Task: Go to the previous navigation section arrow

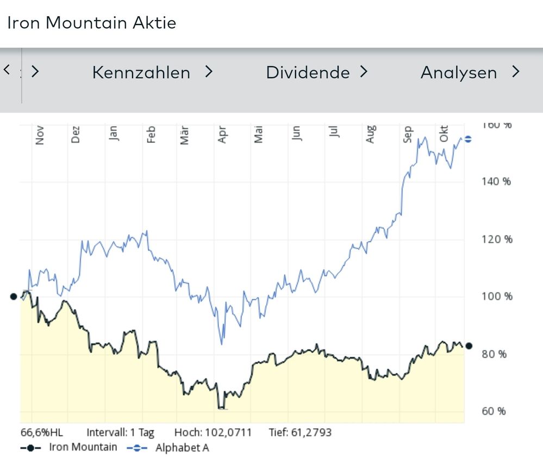Action: (7, 70)
